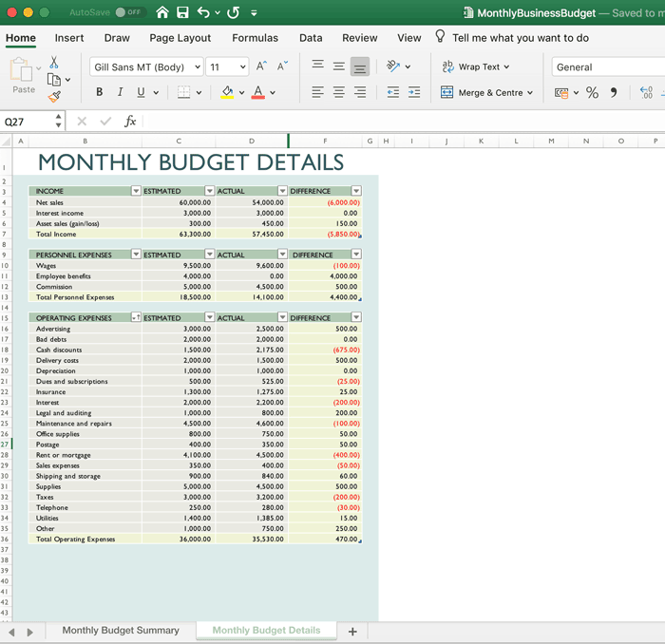Screen dimensions: 665x644
Task: Open the Number Format General box
Action: 609,67
